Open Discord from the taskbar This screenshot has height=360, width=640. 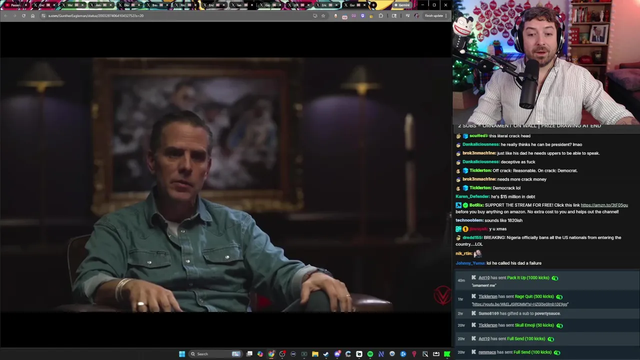(337, 354)
